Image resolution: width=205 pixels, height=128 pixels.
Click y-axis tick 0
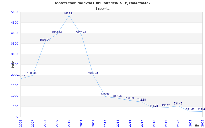17,117
